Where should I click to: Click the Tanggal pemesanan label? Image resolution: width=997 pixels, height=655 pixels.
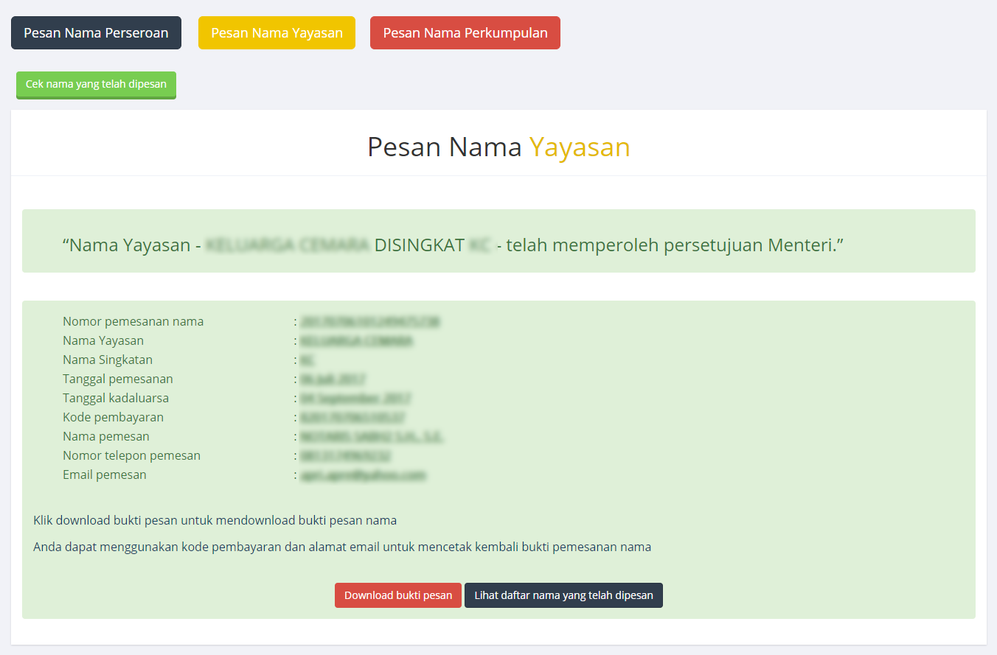coord(118,379)
